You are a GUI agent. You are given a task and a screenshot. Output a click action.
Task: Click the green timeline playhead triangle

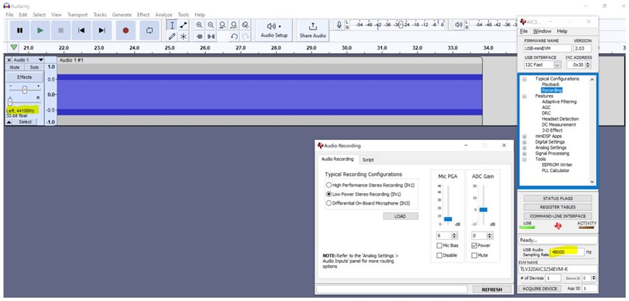[14, 47]
